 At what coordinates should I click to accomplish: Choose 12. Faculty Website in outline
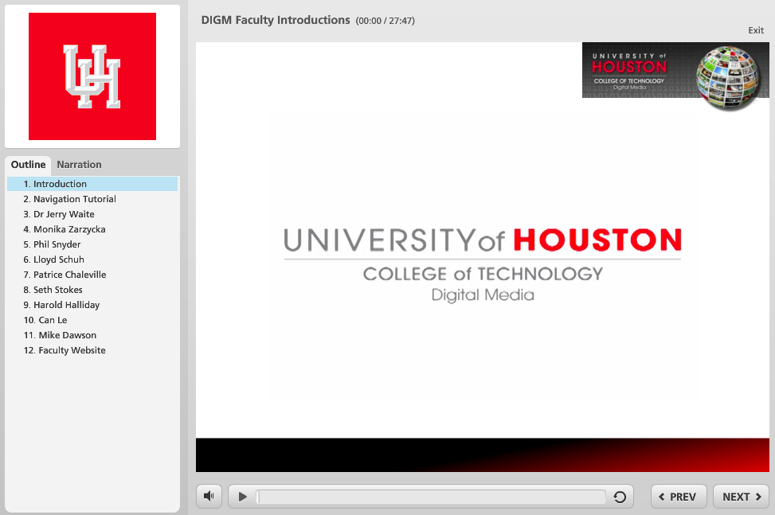tap(92, 350)
